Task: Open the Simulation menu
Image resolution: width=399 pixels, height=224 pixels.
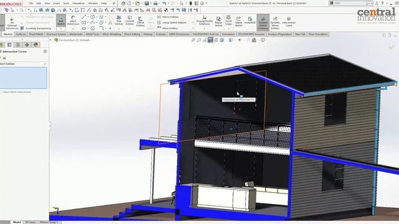Action: point(79,3)
